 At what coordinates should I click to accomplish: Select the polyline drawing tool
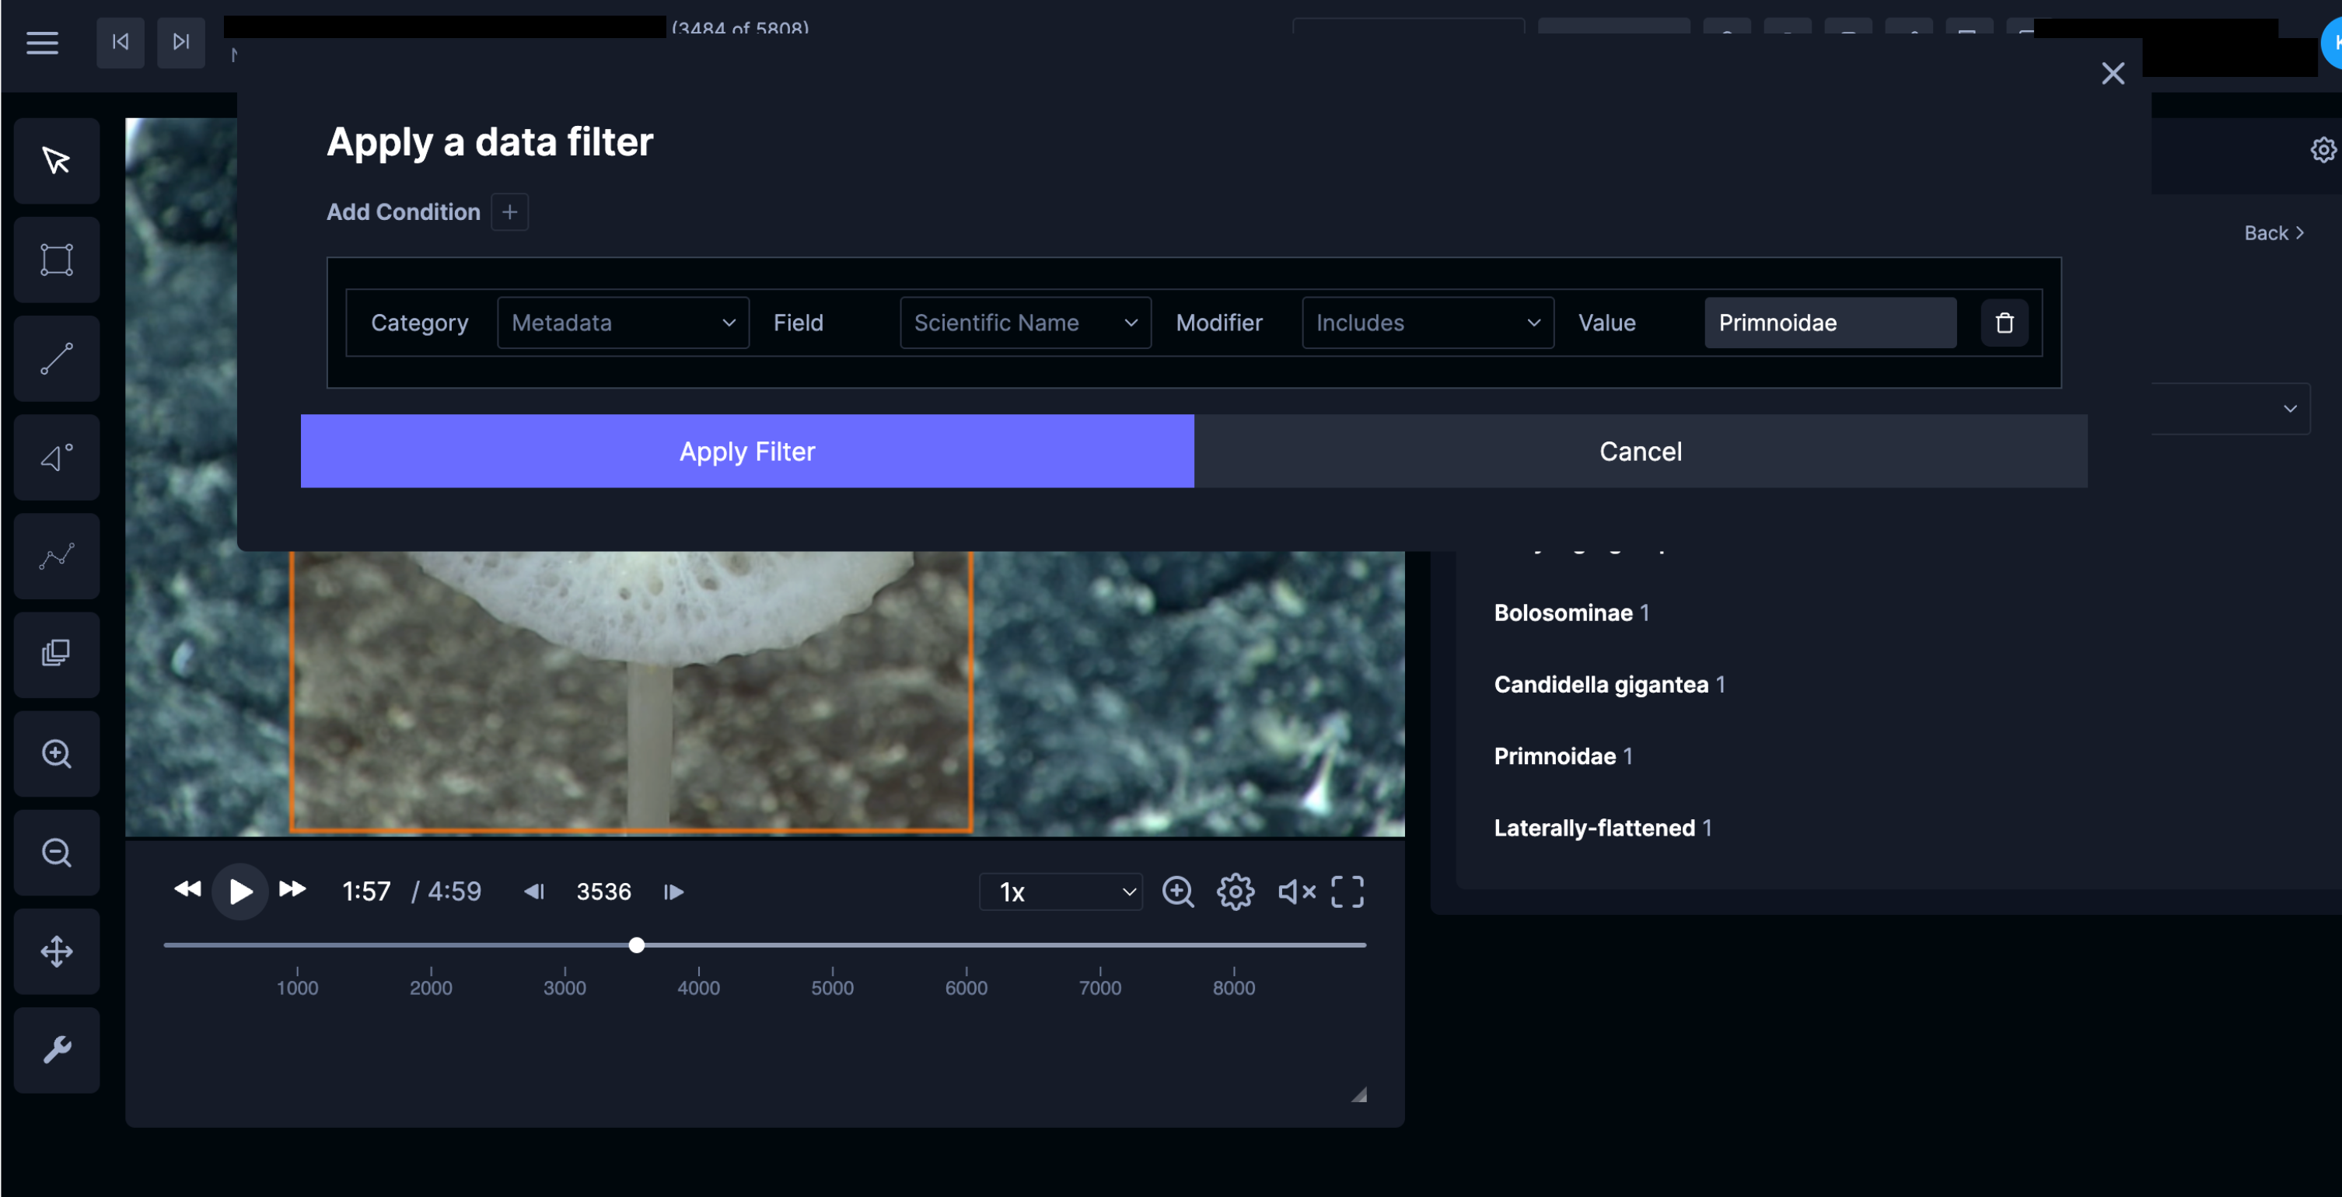click(x=56, y=557)
